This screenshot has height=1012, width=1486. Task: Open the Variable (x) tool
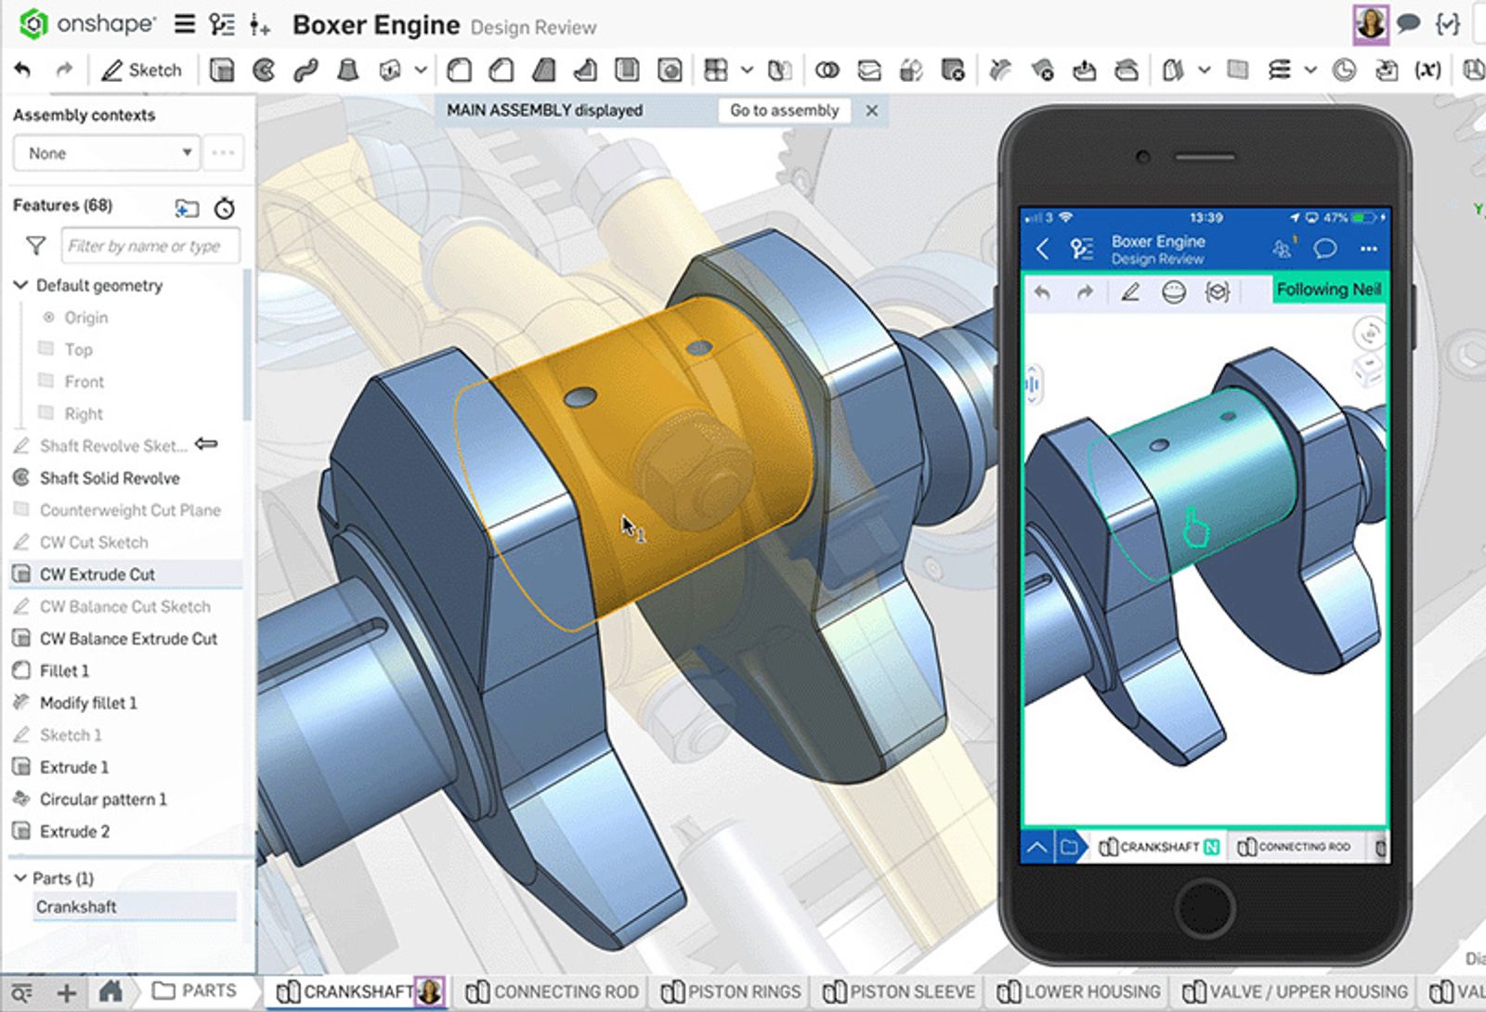click(1427, 71)
